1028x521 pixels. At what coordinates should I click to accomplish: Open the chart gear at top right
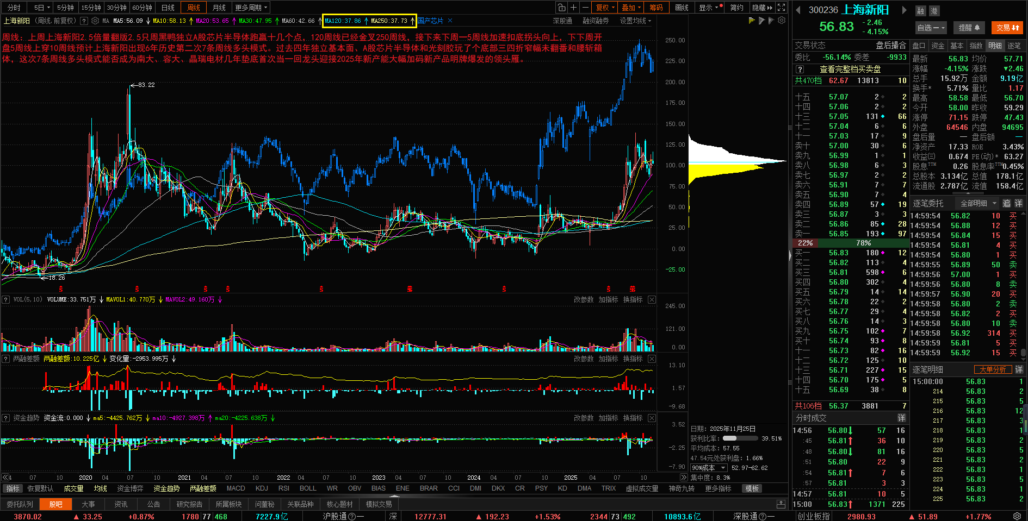coord(782,20)
